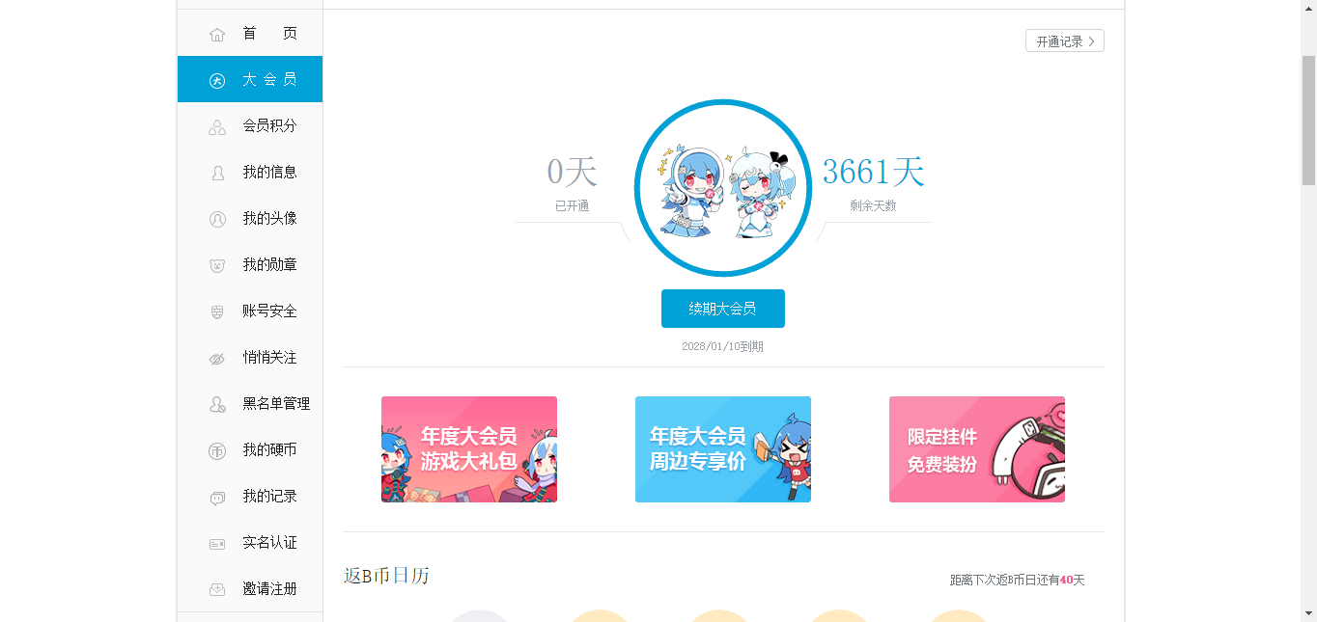
Task: Open the 限定挂件 免费装扮 banner
Action: (977, 449)
